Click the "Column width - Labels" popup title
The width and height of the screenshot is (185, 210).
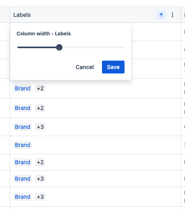click(44, 34)
